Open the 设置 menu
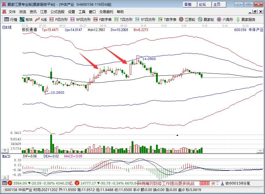 pyautogui.click(x=71, y=12)
